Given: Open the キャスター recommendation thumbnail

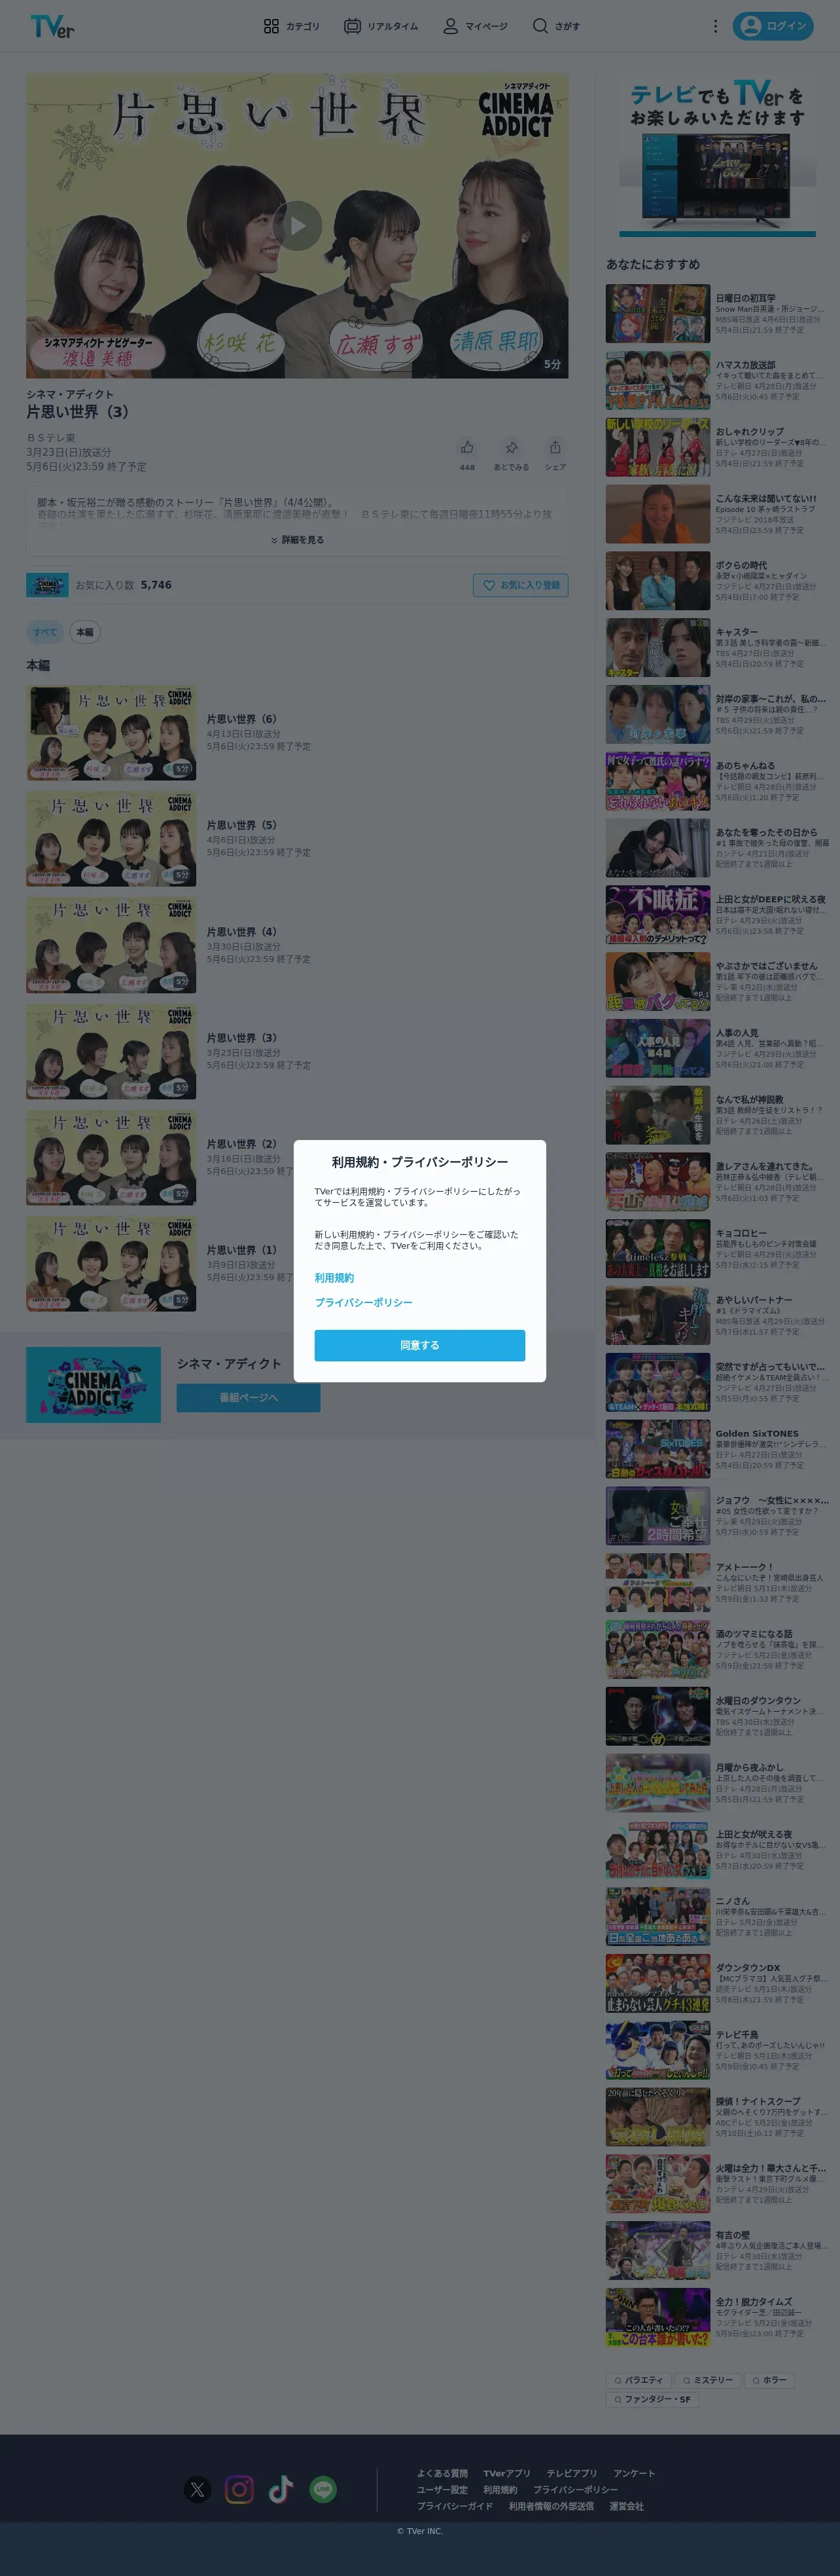Looking at the screenshot, I should coord(657,648).
